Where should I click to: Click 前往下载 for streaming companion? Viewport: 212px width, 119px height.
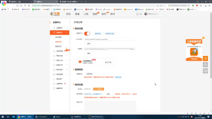point(108,62)
